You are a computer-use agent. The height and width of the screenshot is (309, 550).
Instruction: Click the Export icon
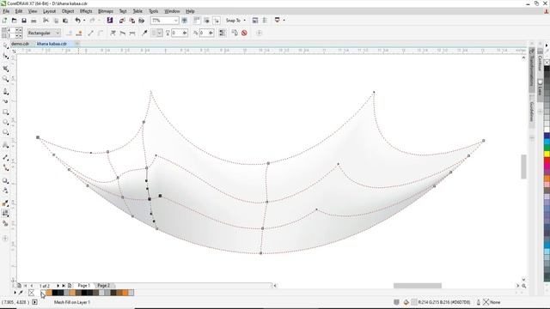click(131, 21)
